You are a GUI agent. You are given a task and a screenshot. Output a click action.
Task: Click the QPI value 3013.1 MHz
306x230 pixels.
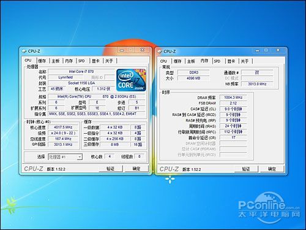pos(63,144)
